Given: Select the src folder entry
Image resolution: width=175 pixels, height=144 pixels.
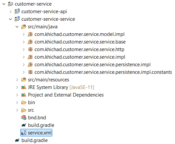Looking at the screenshot, I should pos(31,110).
